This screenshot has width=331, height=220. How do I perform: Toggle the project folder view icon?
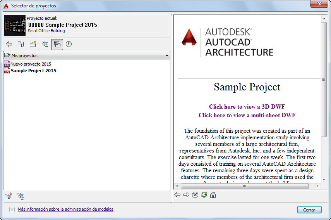(x=57, y=44)
